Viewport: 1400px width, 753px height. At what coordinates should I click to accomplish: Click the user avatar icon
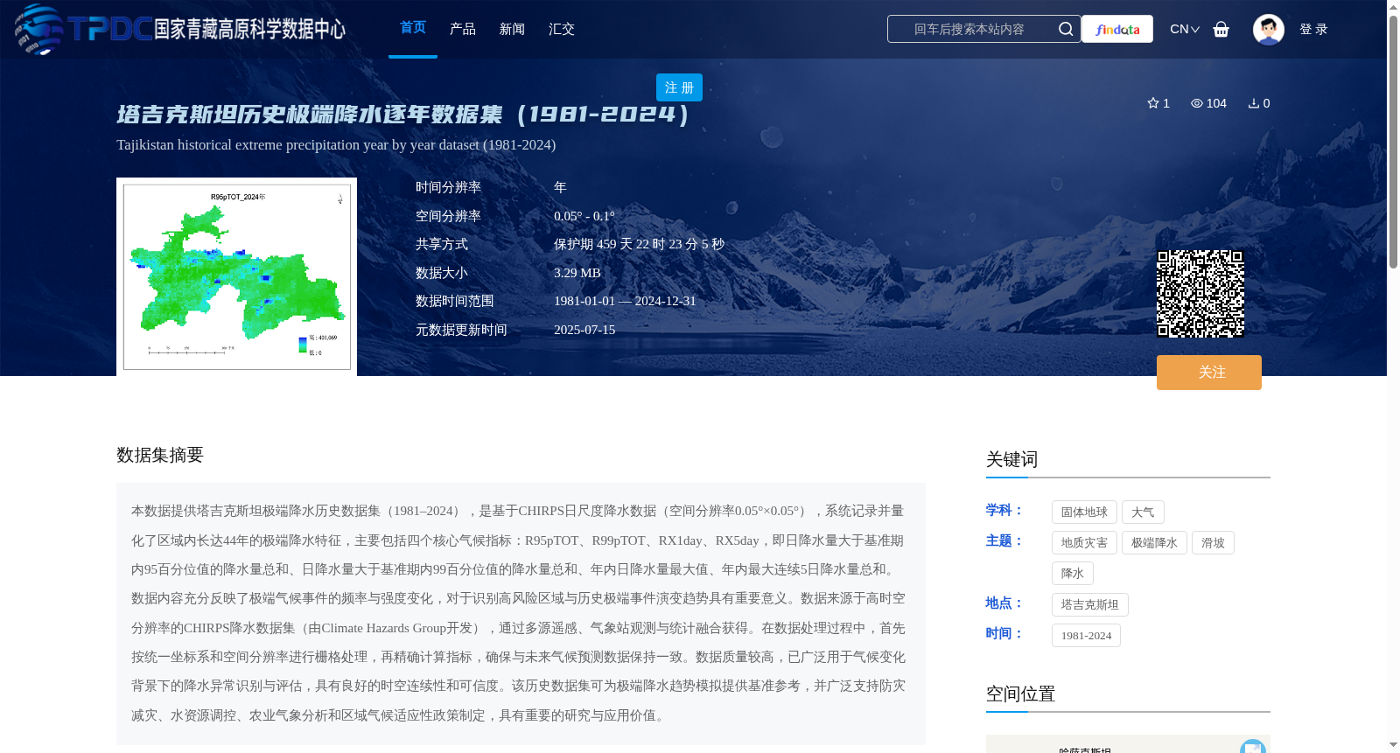click(x=1268, y=29)
